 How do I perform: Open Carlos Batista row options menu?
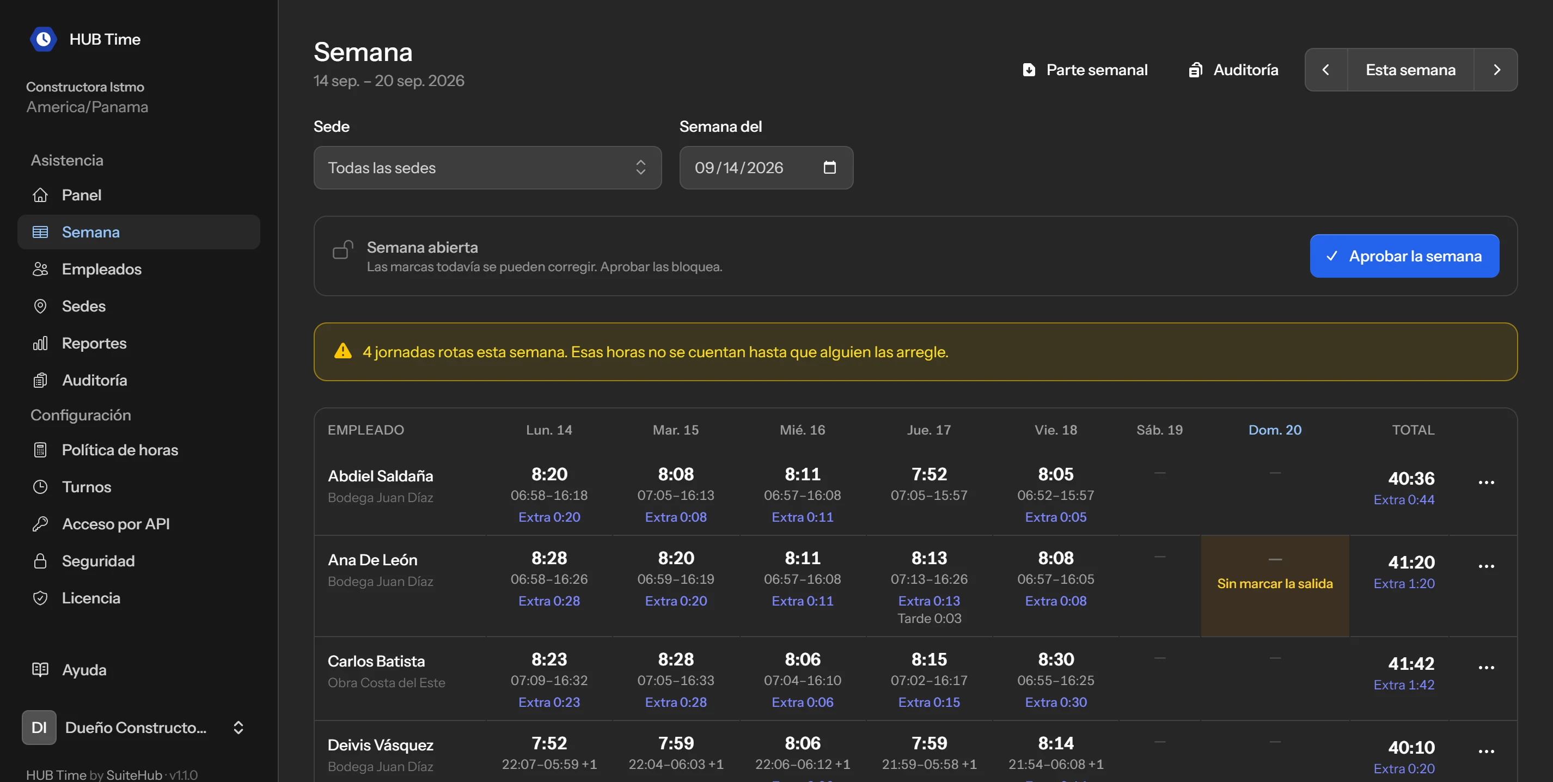tap(1486, 668)
